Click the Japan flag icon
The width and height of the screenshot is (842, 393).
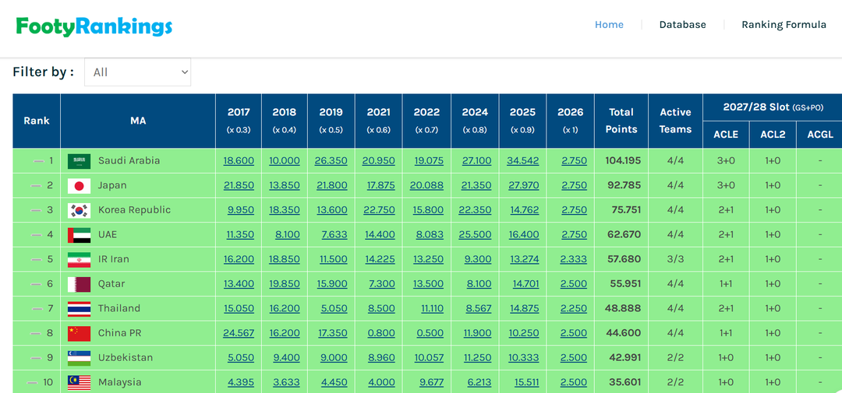(79, 186)
